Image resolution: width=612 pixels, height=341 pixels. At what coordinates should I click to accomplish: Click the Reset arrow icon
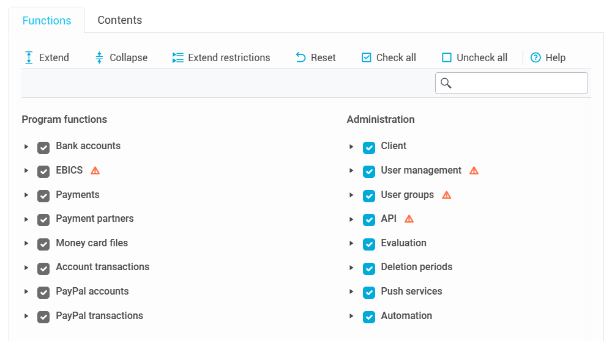(x=300, y=57)
